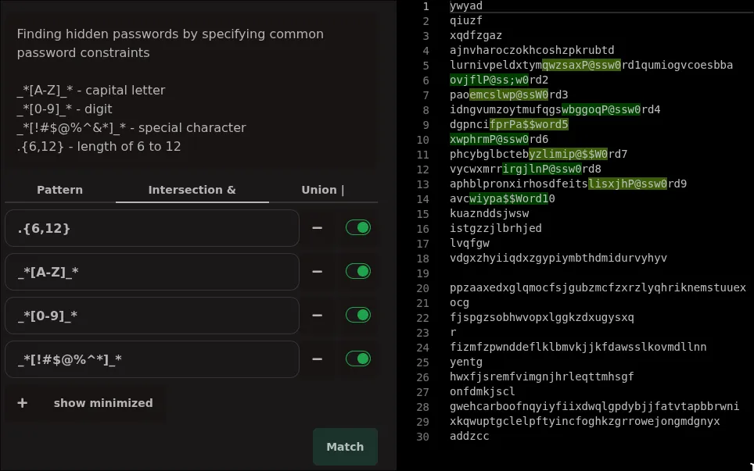The height and width of the screenshot is (471, 754).
Task: Disable the .{6,12} length pattern toggle
Action: [x=357, y=228]
